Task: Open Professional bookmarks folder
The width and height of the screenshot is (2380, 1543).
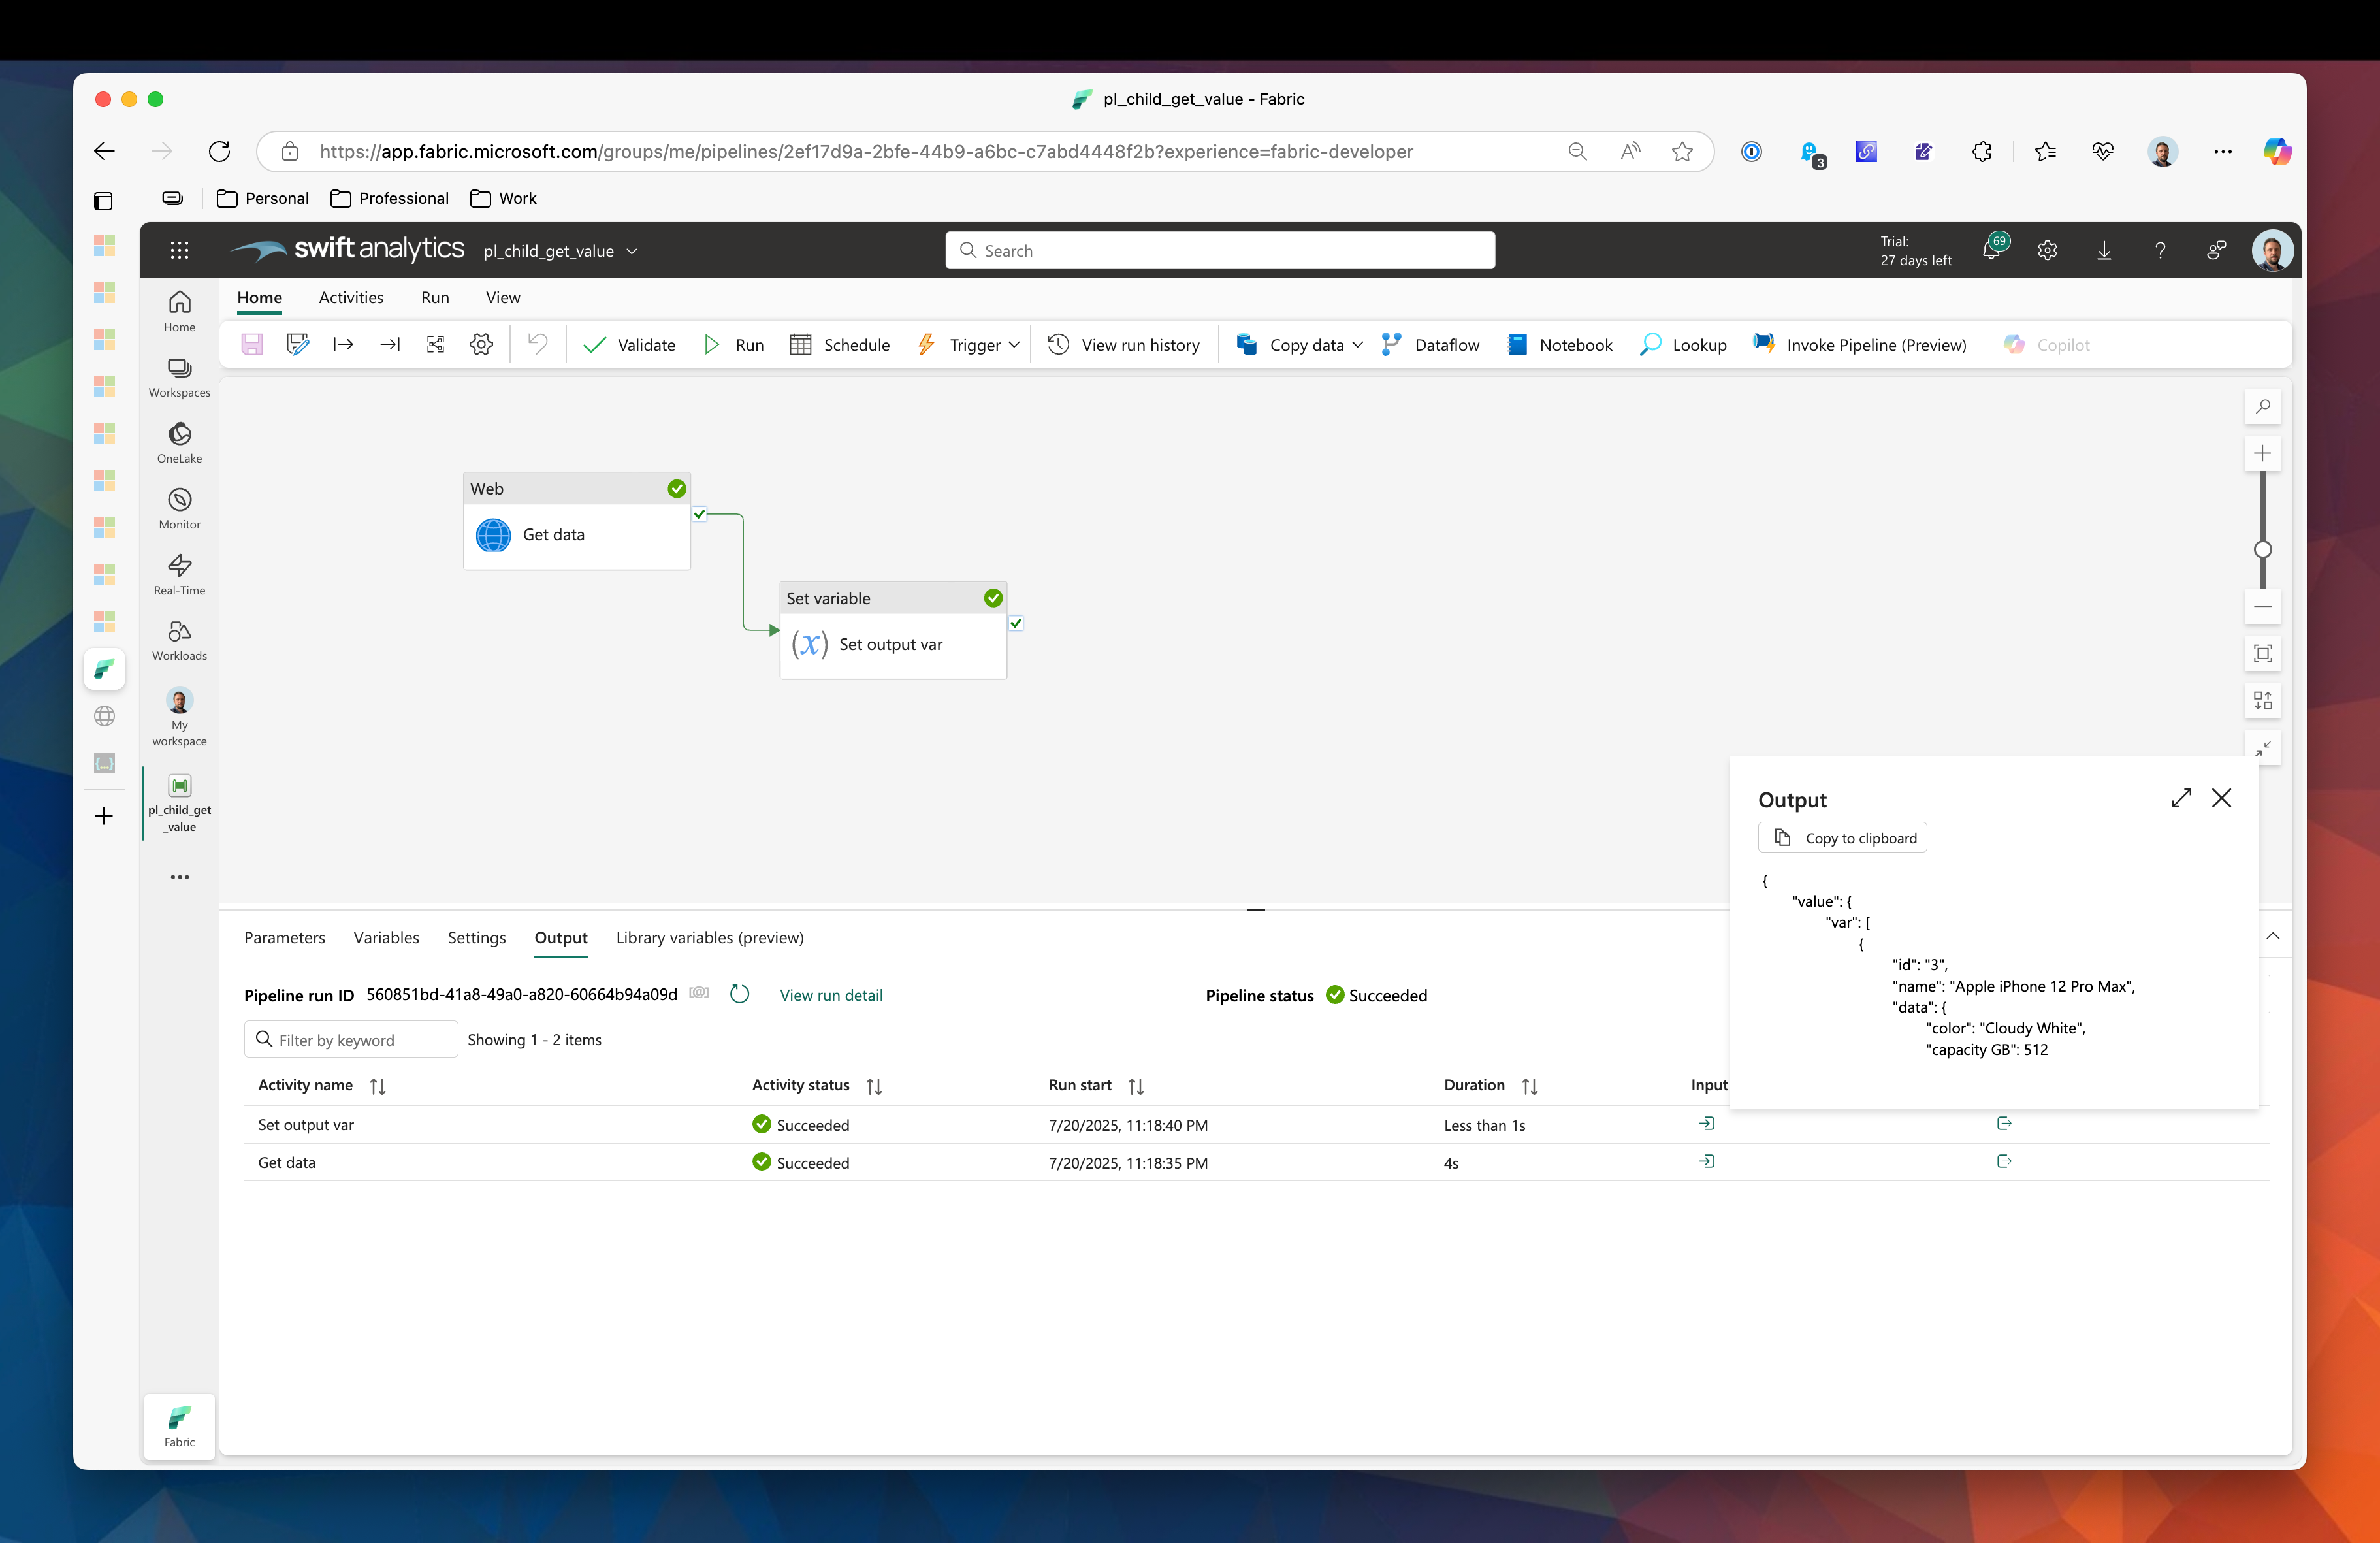Action: pyautogui.click(x=390, y=198)
